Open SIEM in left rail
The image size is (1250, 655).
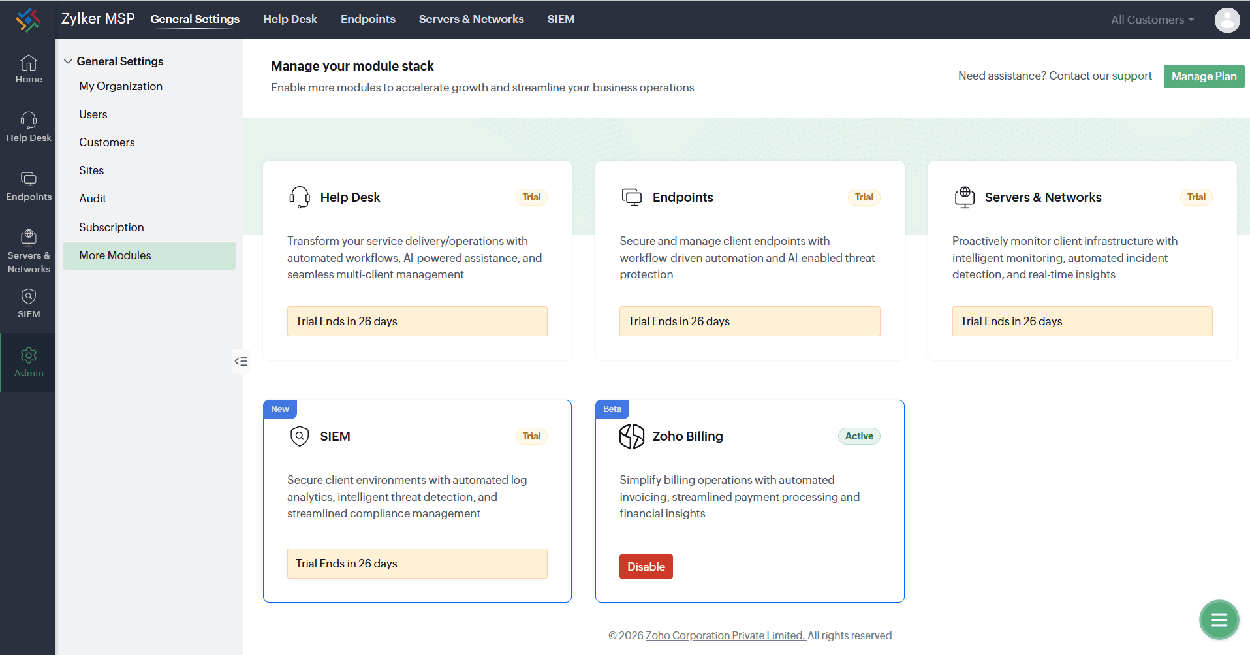tap(29, 304)
